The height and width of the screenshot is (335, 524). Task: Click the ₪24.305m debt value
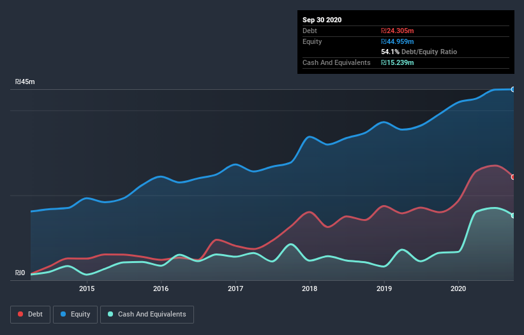(398, 31)
